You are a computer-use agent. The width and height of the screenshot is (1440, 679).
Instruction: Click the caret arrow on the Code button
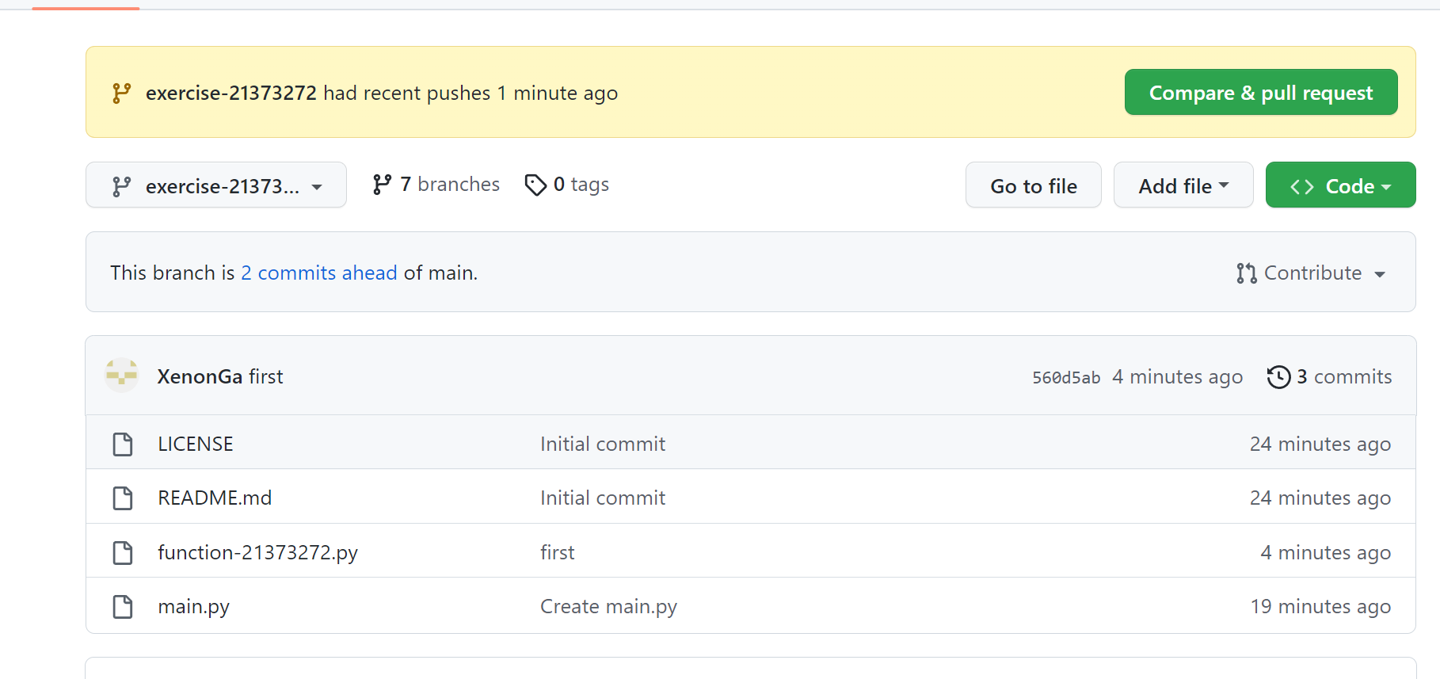[1386, 187]
